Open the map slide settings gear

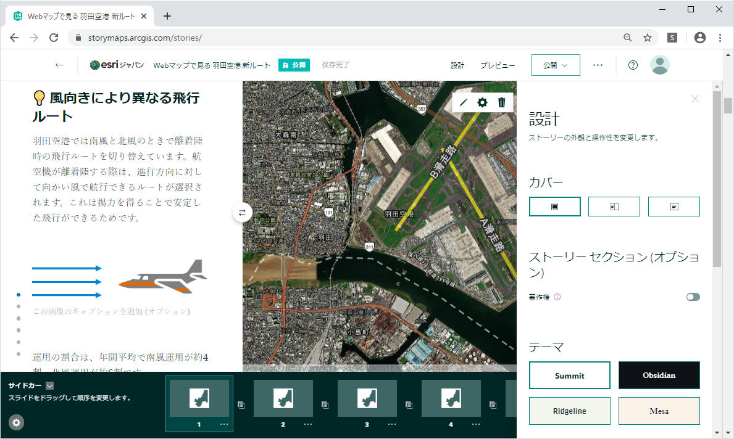pos(482,102)
